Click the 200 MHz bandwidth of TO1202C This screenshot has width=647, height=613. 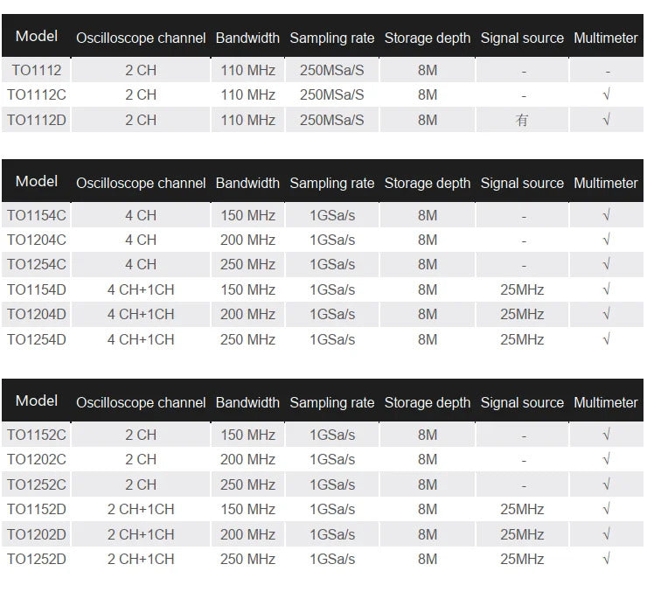(247, 459)
